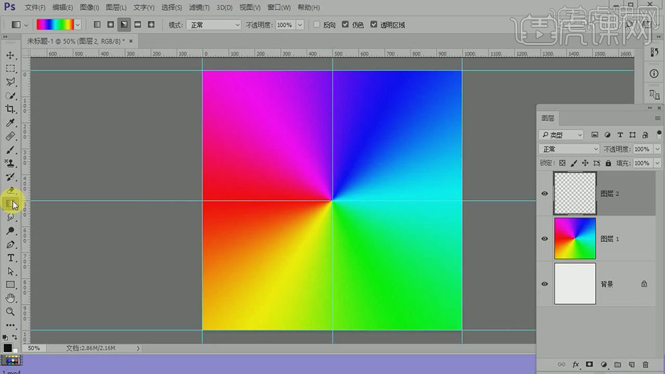Viewport: 665px width, 374px height.
Task: Toggle the 仿色 dither checkbox
Action: [345, 25]
